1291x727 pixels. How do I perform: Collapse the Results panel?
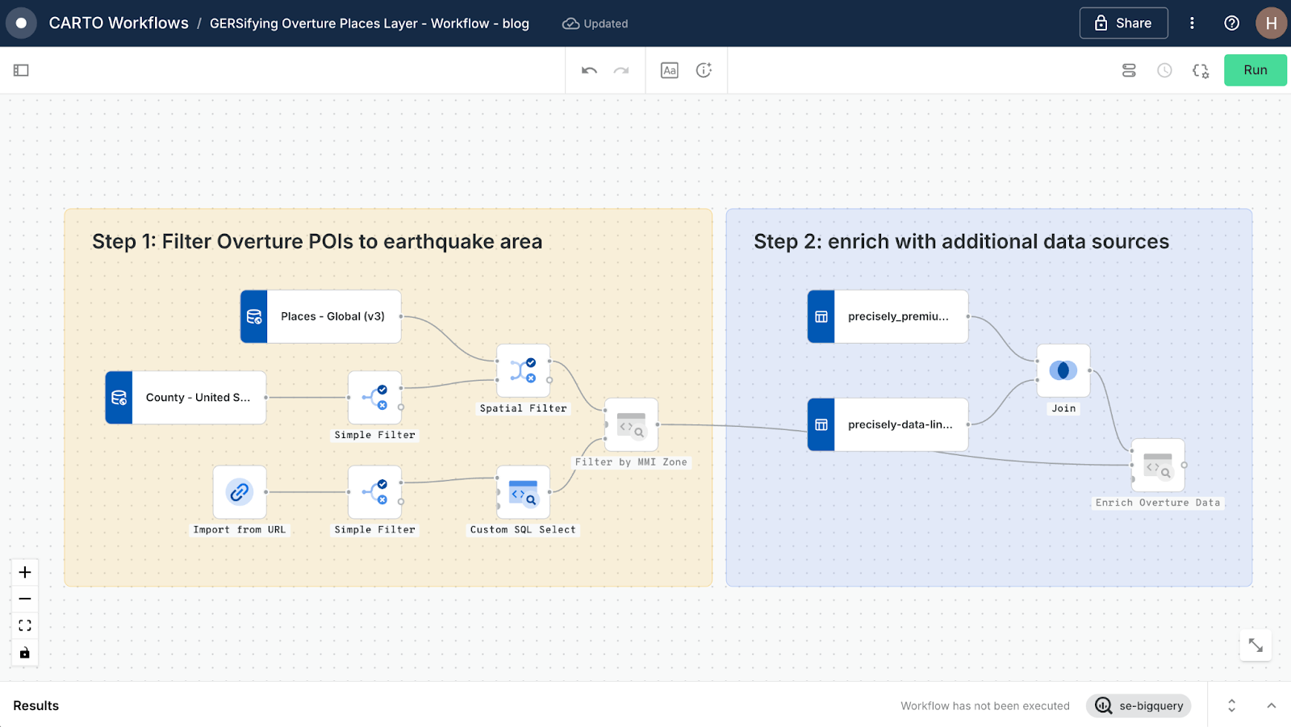point(1272,705)
